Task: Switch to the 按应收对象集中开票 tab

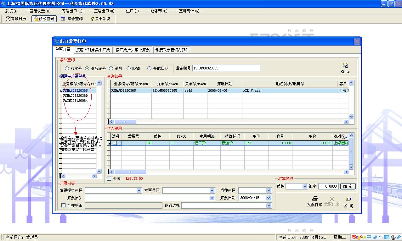Action: point(93,50)
